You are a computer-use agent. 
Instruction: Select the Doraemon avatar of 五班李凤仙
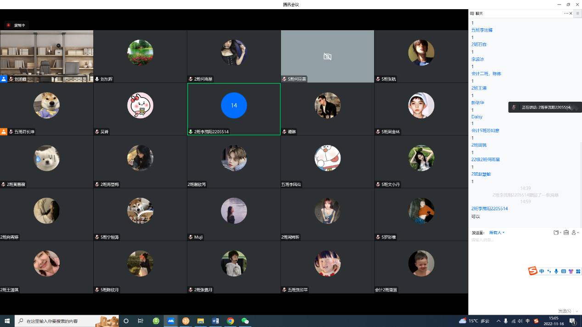328,158
